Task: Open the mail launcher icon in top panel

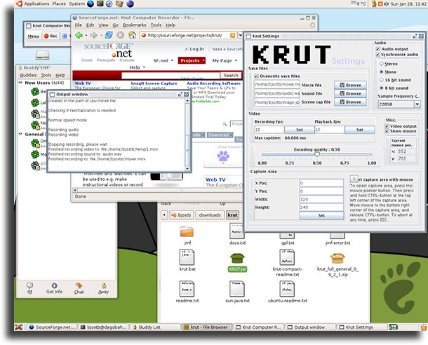Action: point(119,4)
